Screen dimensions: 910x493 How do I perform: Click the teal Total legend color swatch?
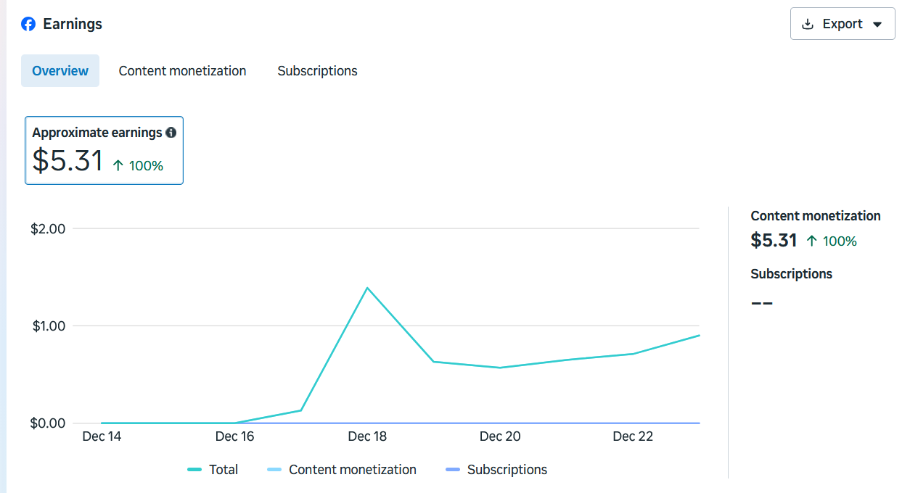coord(194,470)
